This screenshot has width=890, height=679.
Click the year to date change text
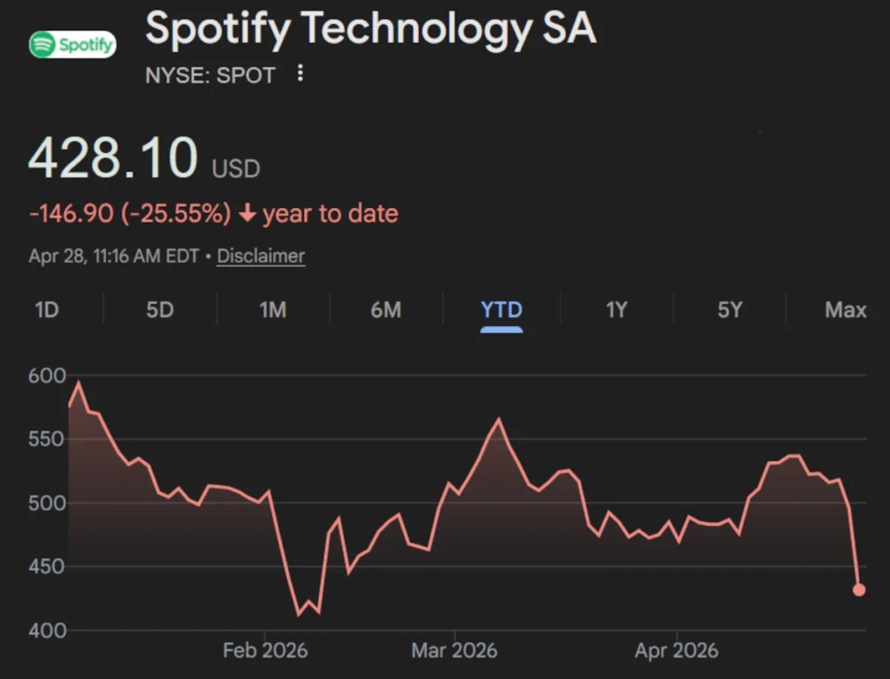(330, 214)
